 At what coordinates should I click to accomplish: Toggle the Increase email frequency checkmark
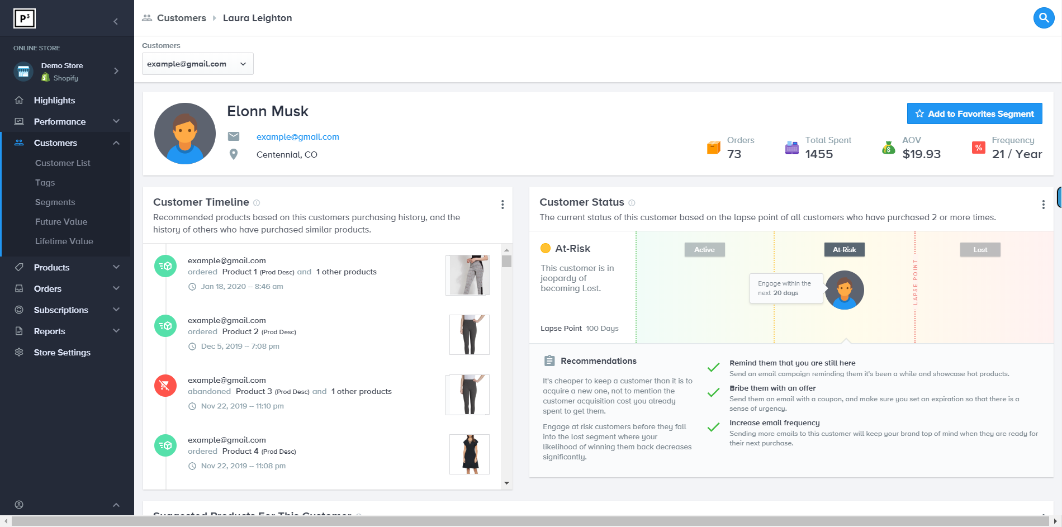pyautogui.click(x=713, y=427)
